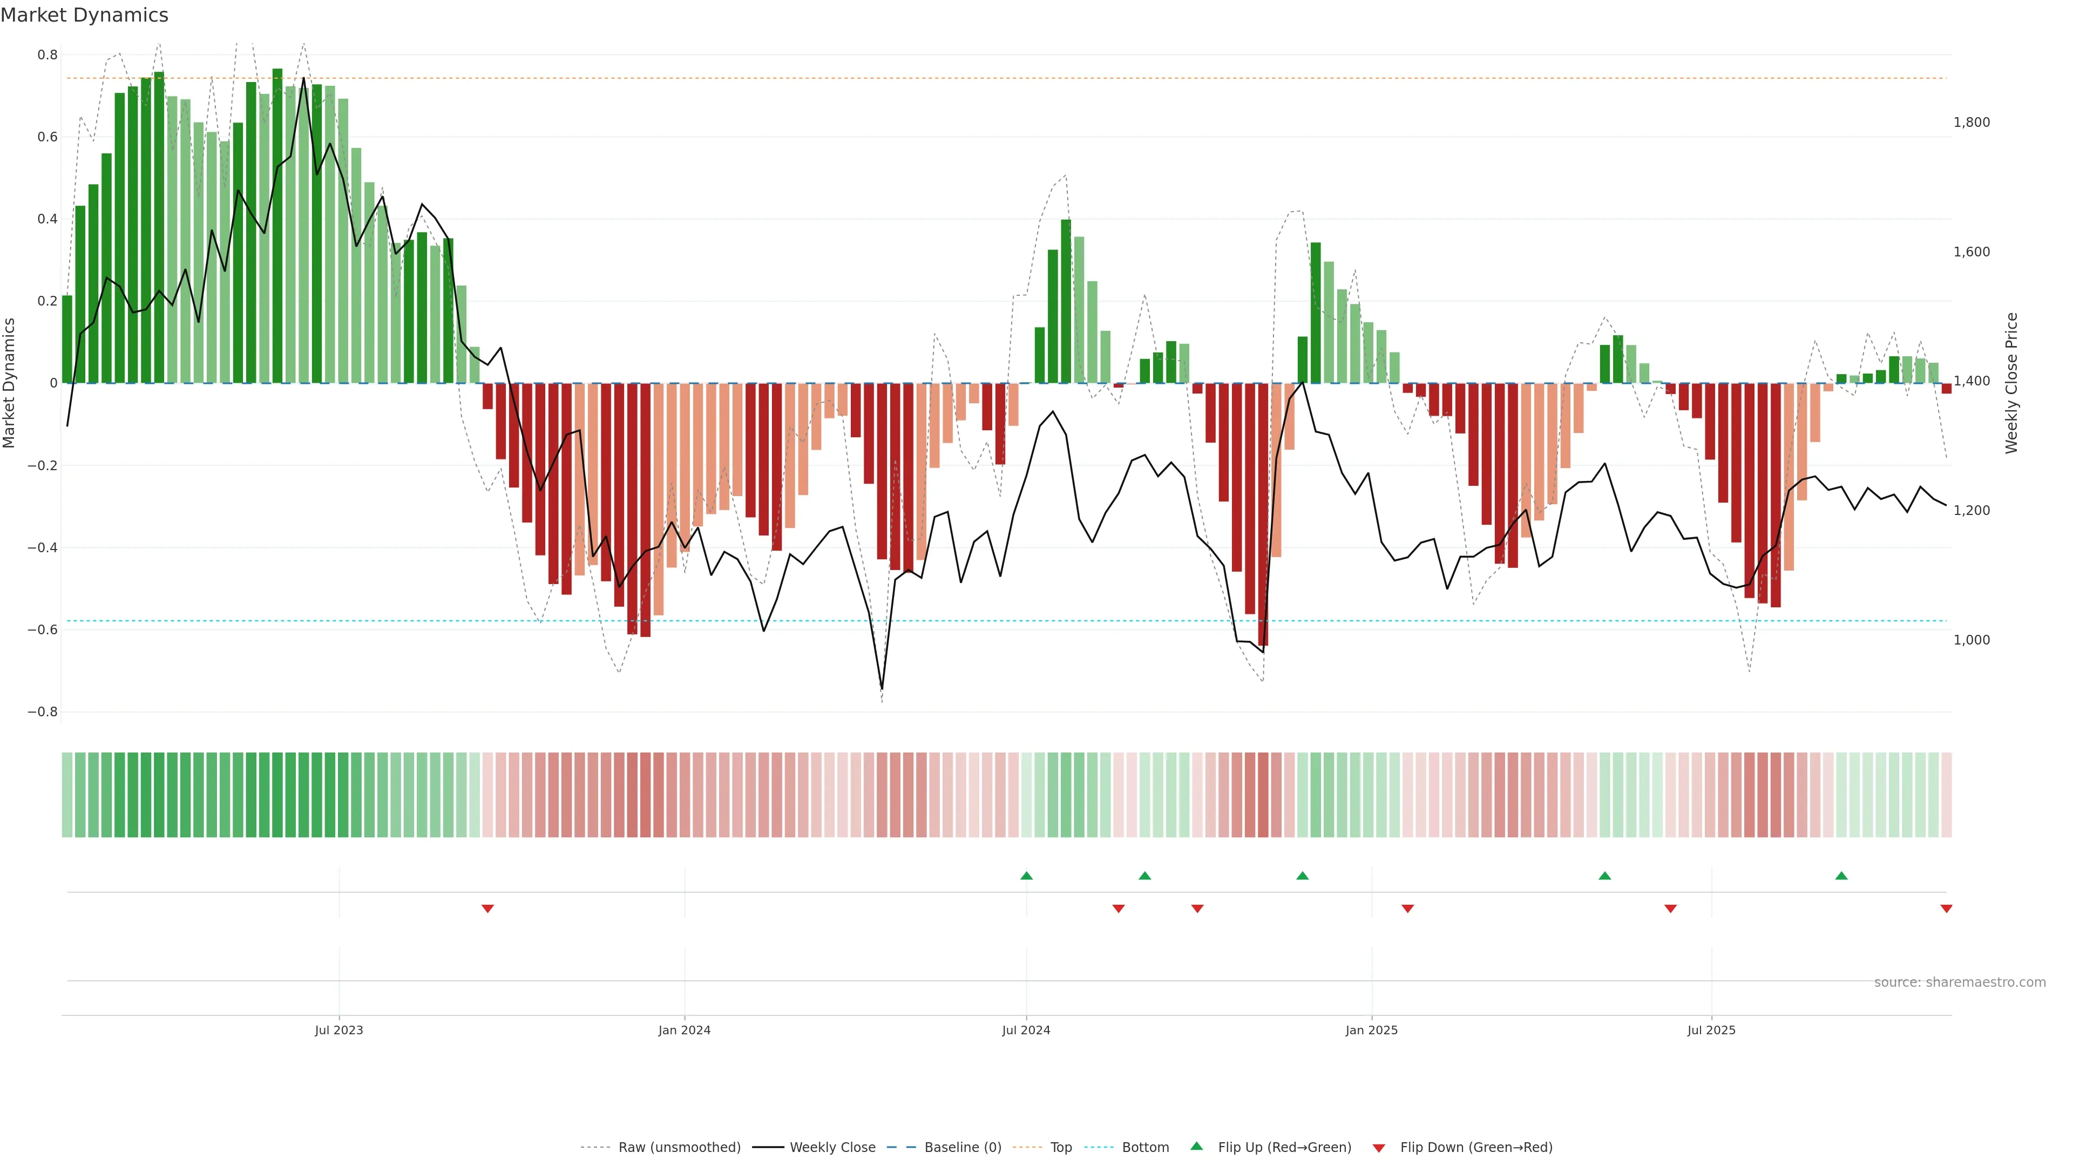Click the Market Dynamics chart title
Image resolution: width=2073 pixels, height=1166 pixels.
pyautogui.click(x=85, y=15)
